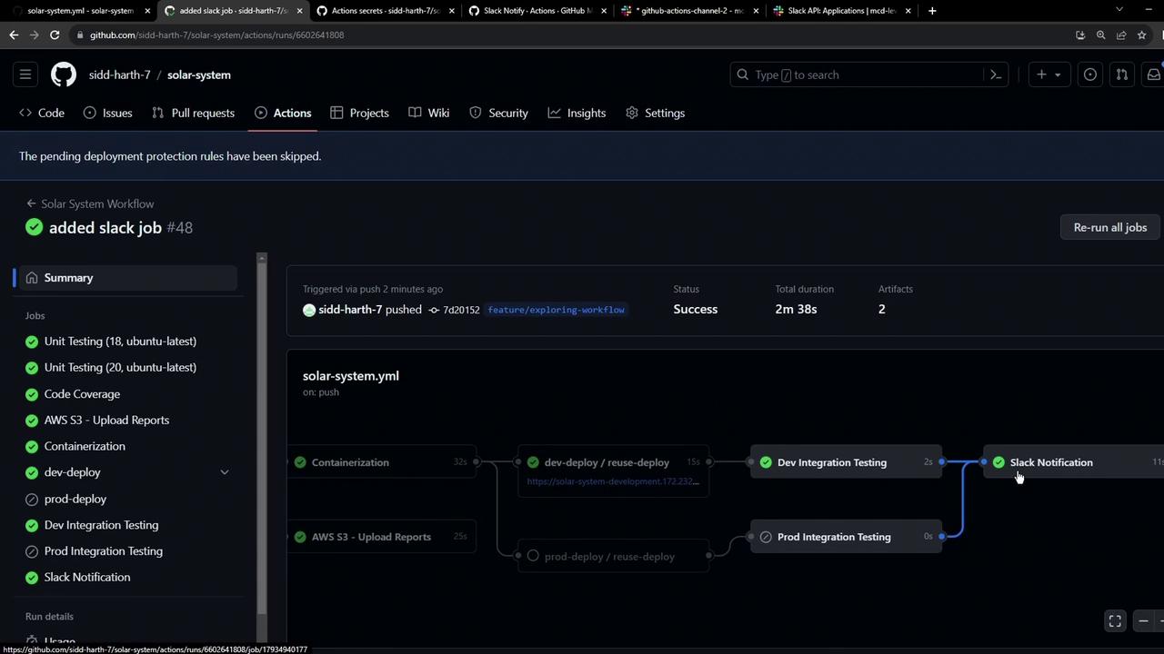The height and width of the screenshot is (654, 1164).
Task: Switch to the Code tab
Action: click(42, 113)
